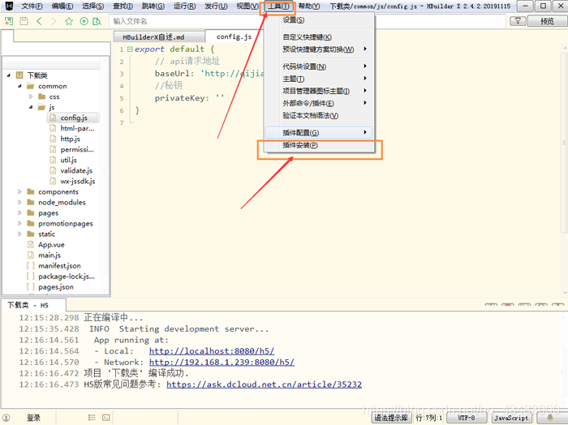568x425 pixels.
Task: Choose 插件安装(P) menu entry
Action: tap(319, 145)
